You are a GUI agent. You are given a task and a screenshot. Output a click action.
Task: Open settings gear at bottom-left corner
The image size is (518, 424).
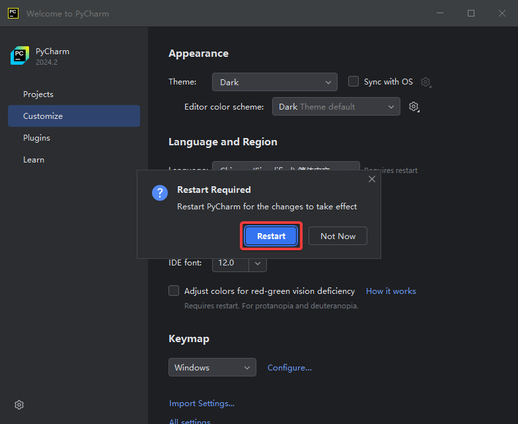[x=19, y=405]
